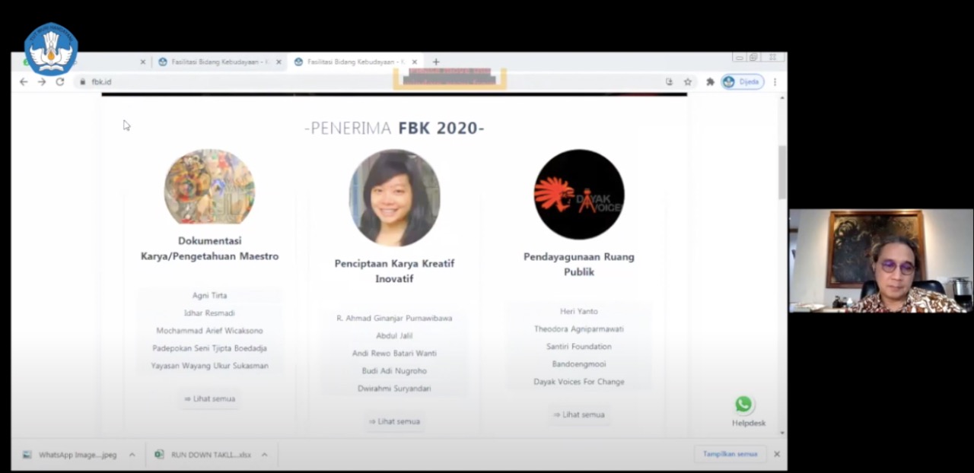974x473 pixels.
Task: Click Lihat semua under Penciptaan Karya Kreatif
Action: (394, 421)
